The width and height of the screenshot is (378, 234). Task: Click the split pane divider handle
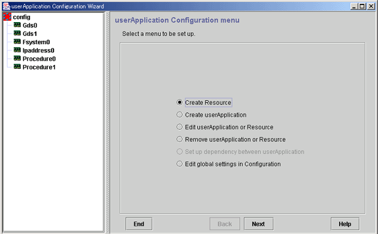click(x=107, y=122)
